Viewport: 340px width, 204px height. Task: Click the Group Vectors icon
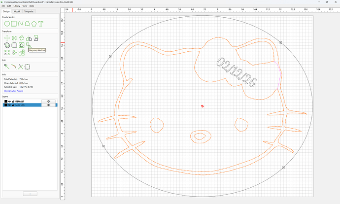click(x=22, y=45)
